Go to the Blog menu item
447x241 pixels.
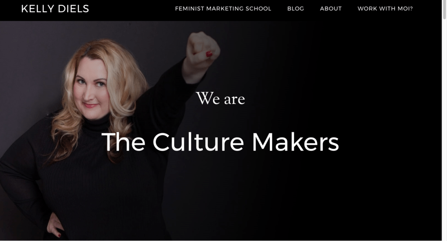pos(296,9)
